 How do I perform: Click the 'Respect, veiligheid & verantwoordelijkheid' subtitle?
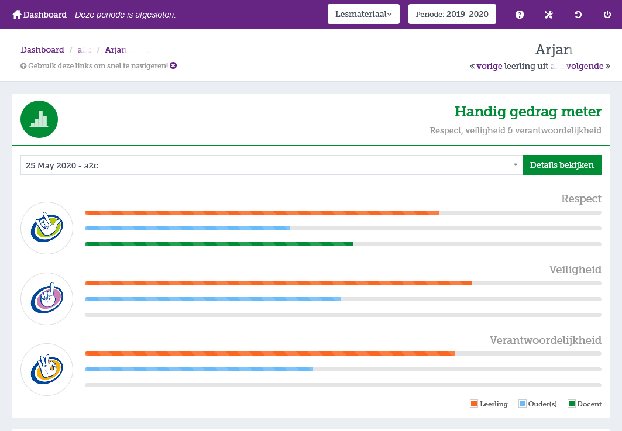(x=516, y=130)
